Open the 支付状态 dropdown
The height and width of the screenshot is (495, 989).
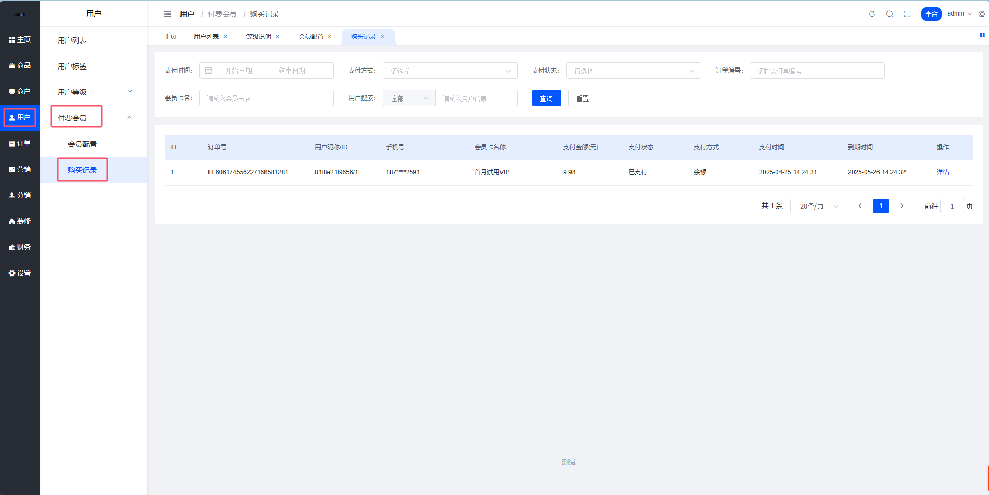coord(633,71)
